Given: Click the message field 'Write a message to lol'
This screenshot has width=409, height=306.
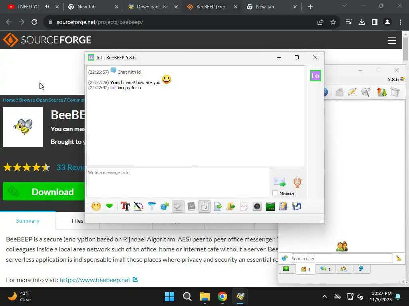Looking at the screenshot, I should click(x=178, y=182).
